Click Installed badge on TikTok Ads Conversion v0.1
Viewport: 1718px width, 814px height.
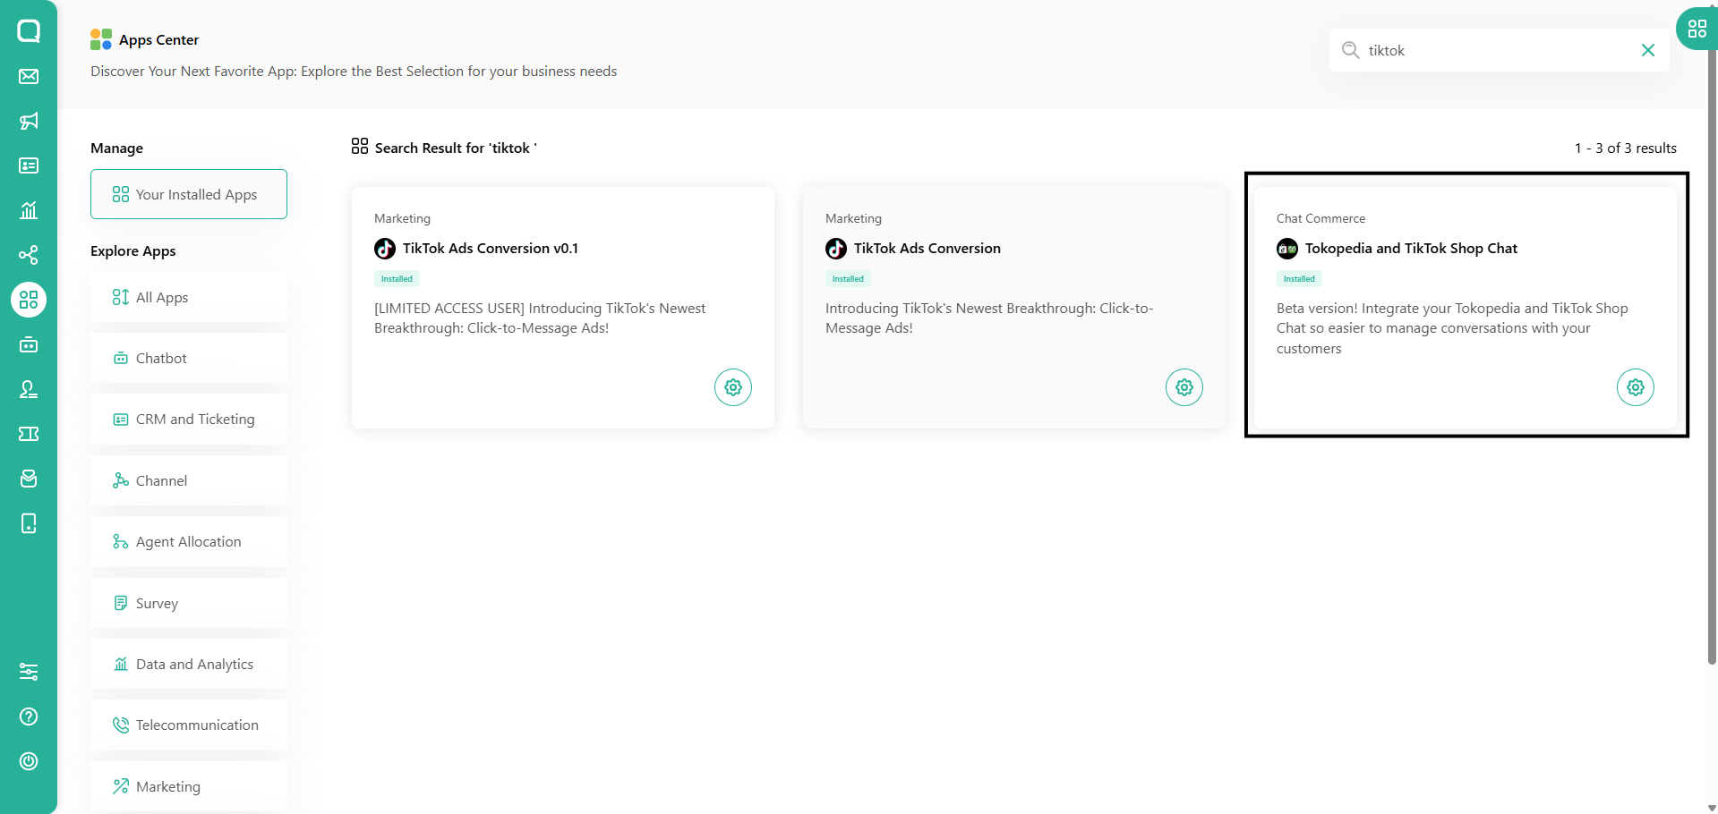pos(397,279)
